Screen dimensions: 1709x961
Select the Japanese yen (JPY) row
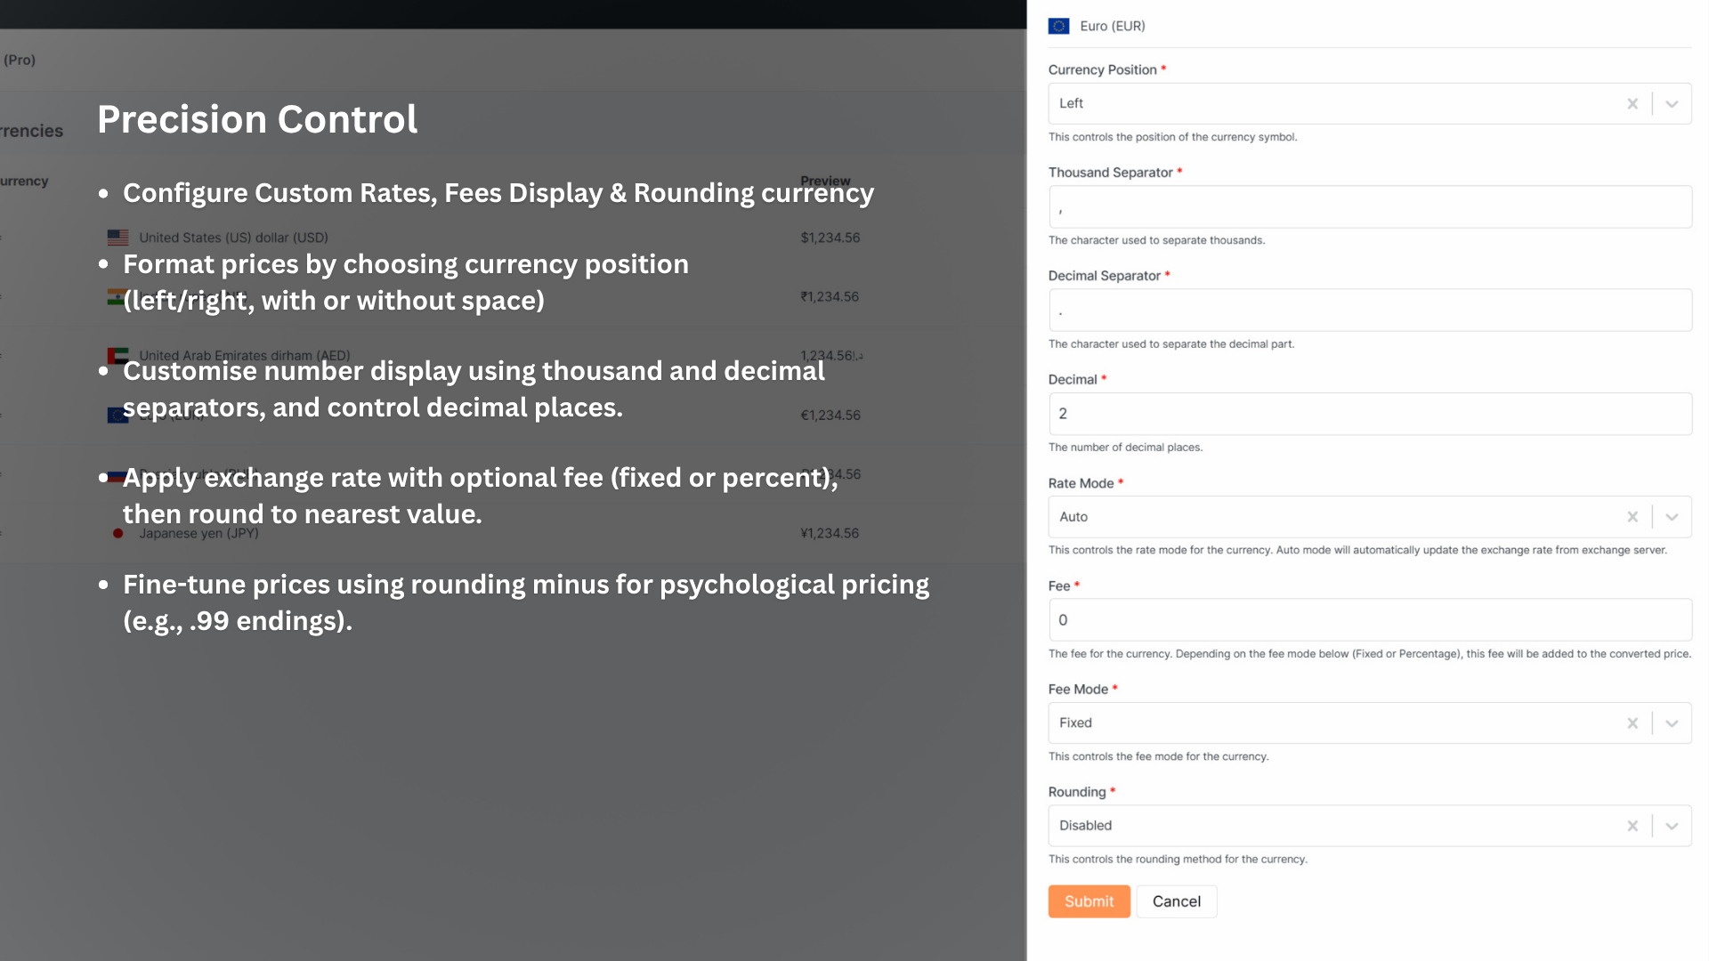pyautogui.click(x=198, y=534)
